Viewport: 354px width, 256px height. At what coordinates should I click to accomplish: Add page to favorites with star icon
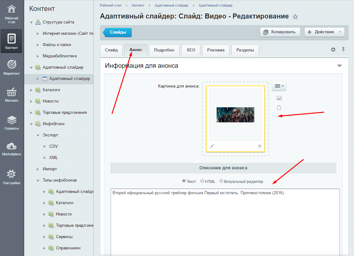[x=295, y=17]
